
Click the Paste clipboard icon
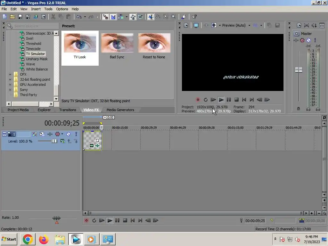pos(69,17)
